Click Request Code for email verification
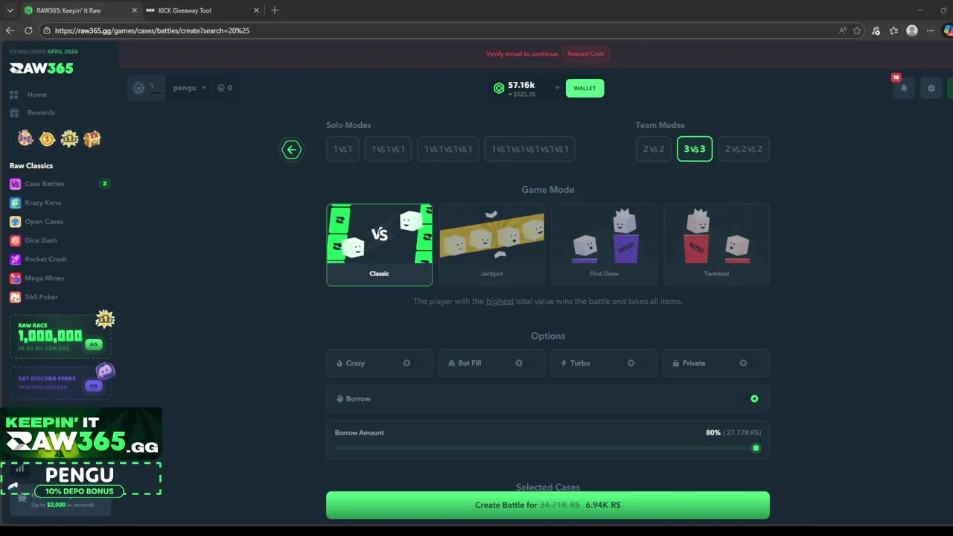The image size is (953, 536). point(586,54)
